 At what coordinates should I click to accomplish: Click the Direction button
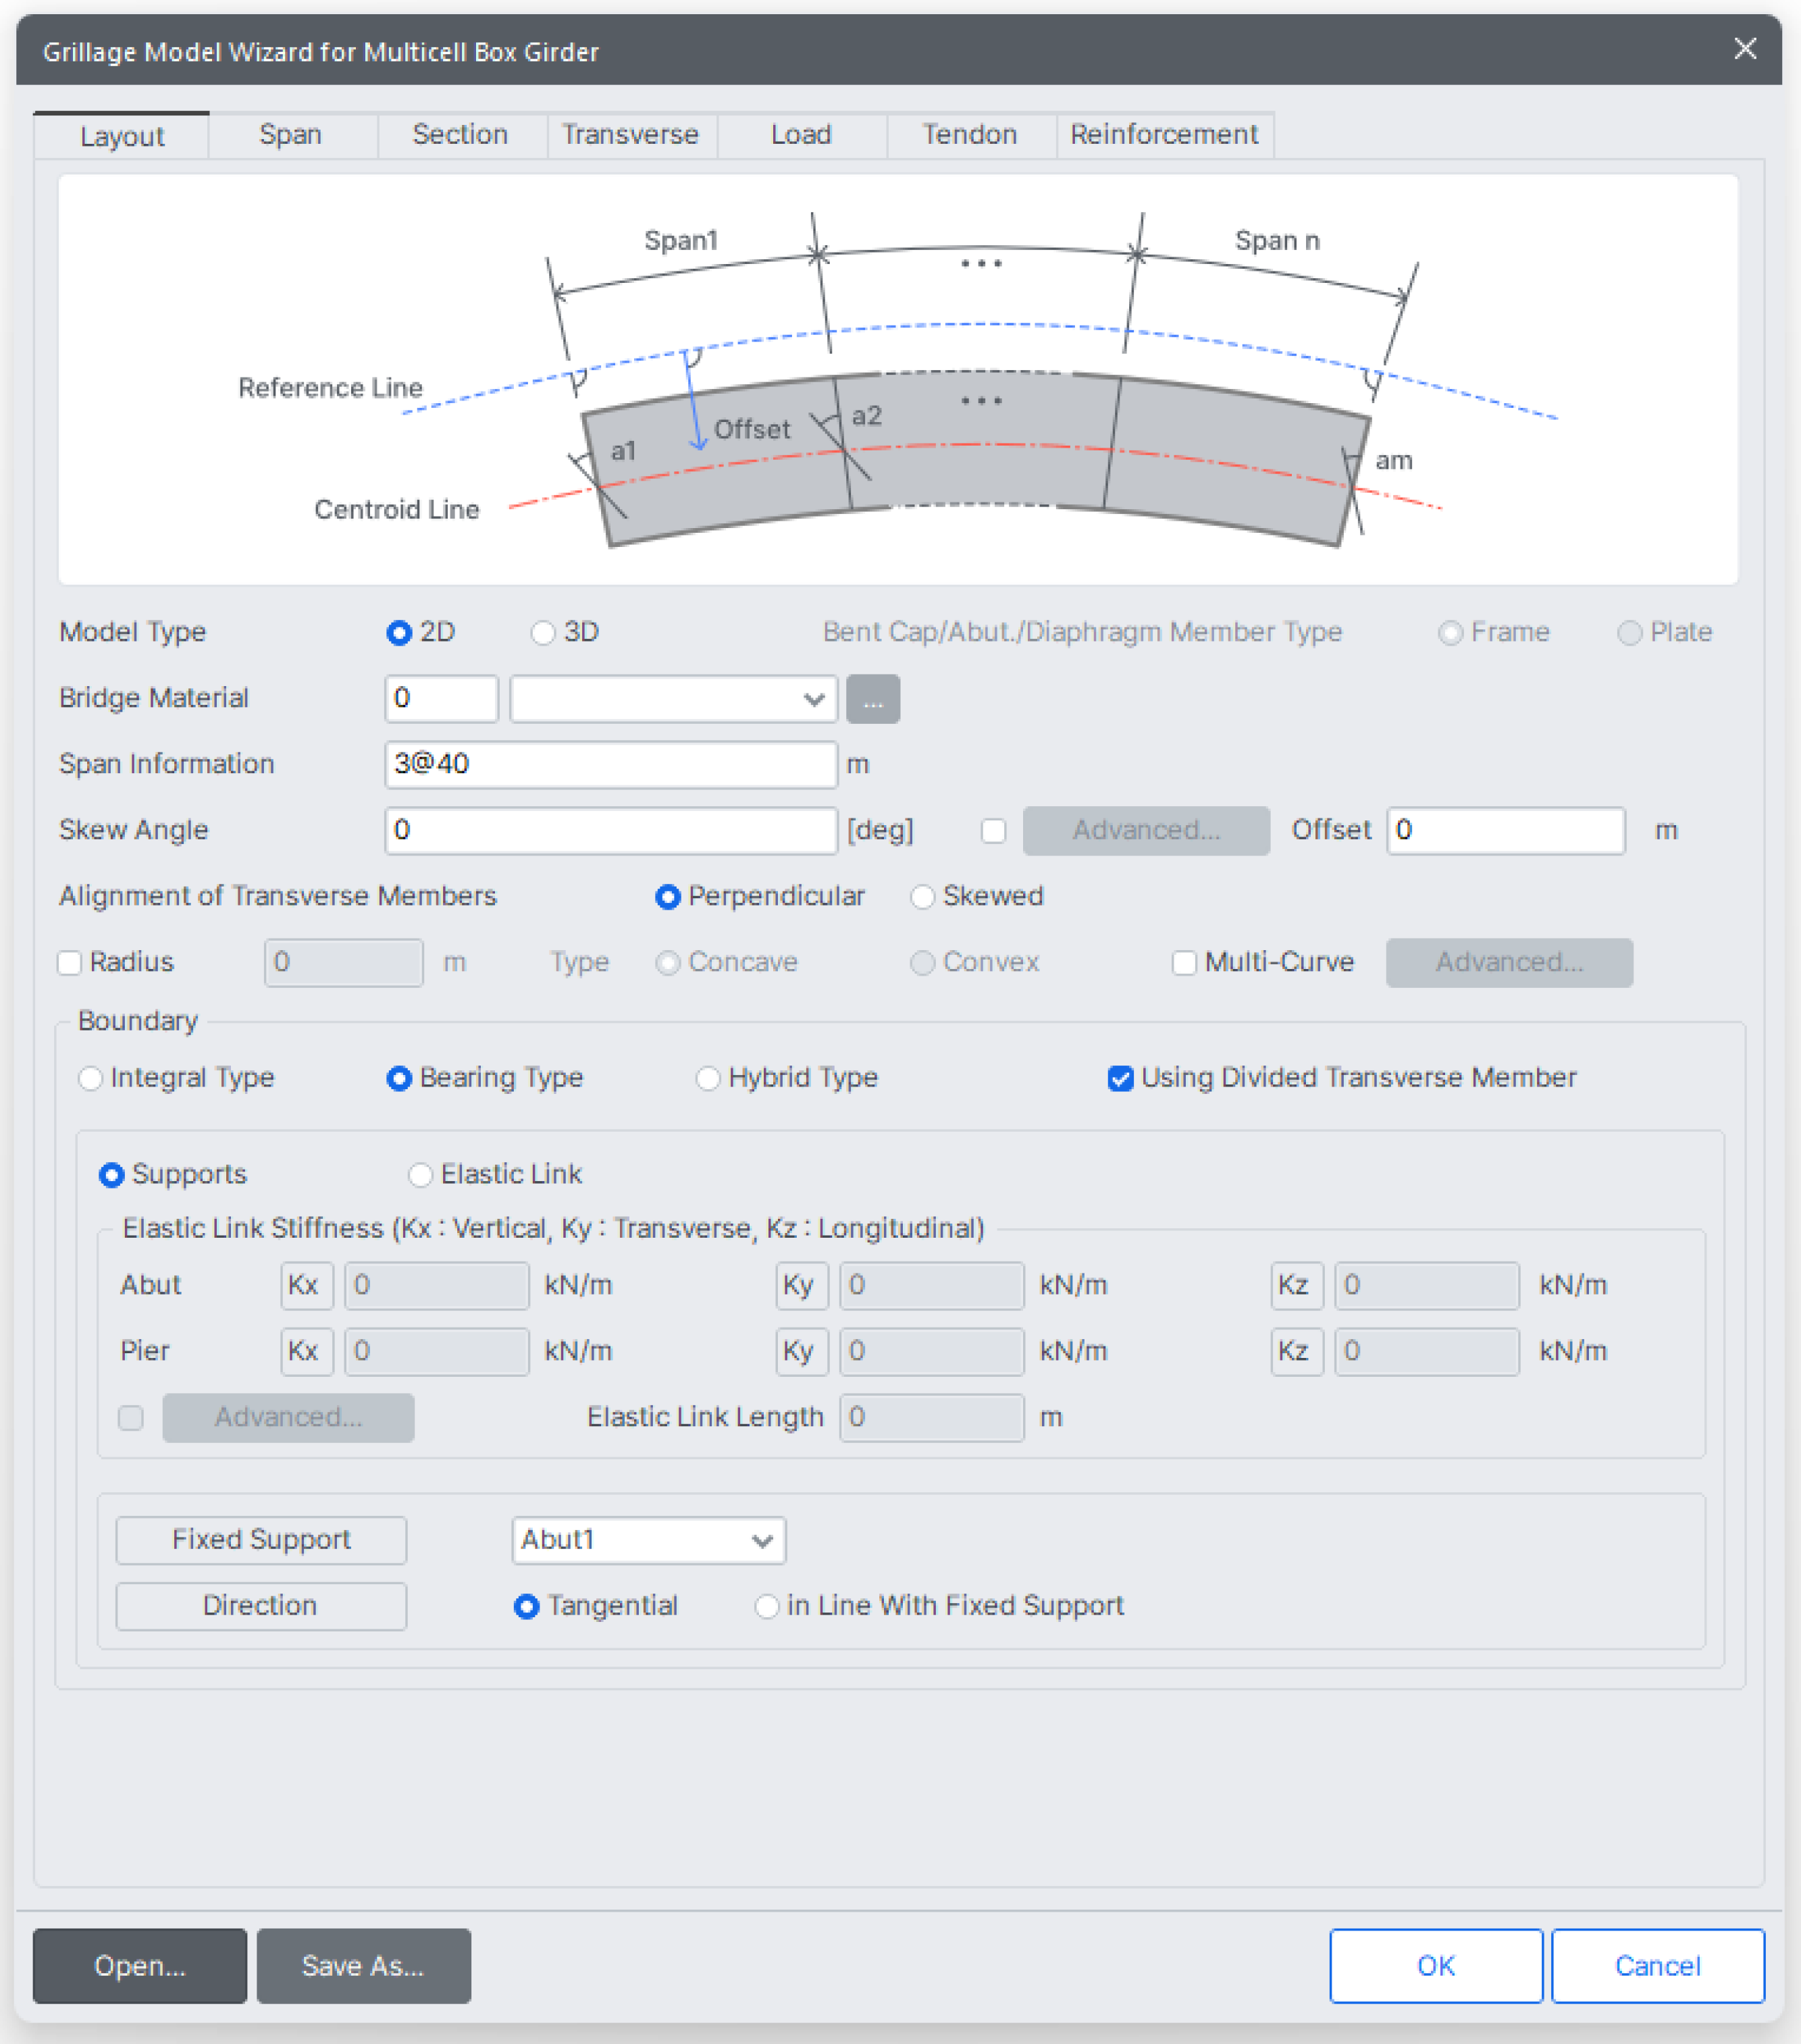[x=260, y=1606]
